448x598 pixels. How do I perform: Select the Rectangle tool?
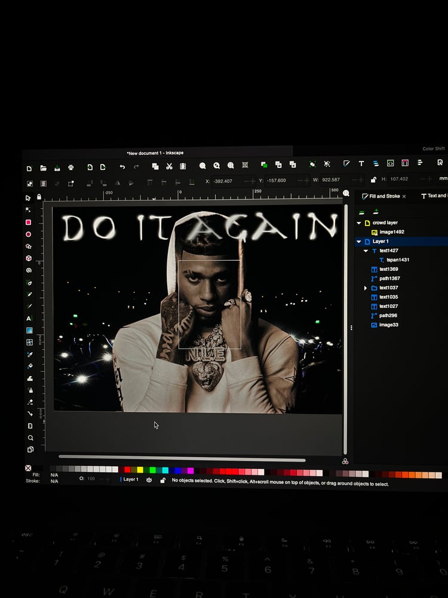(28, 222)
